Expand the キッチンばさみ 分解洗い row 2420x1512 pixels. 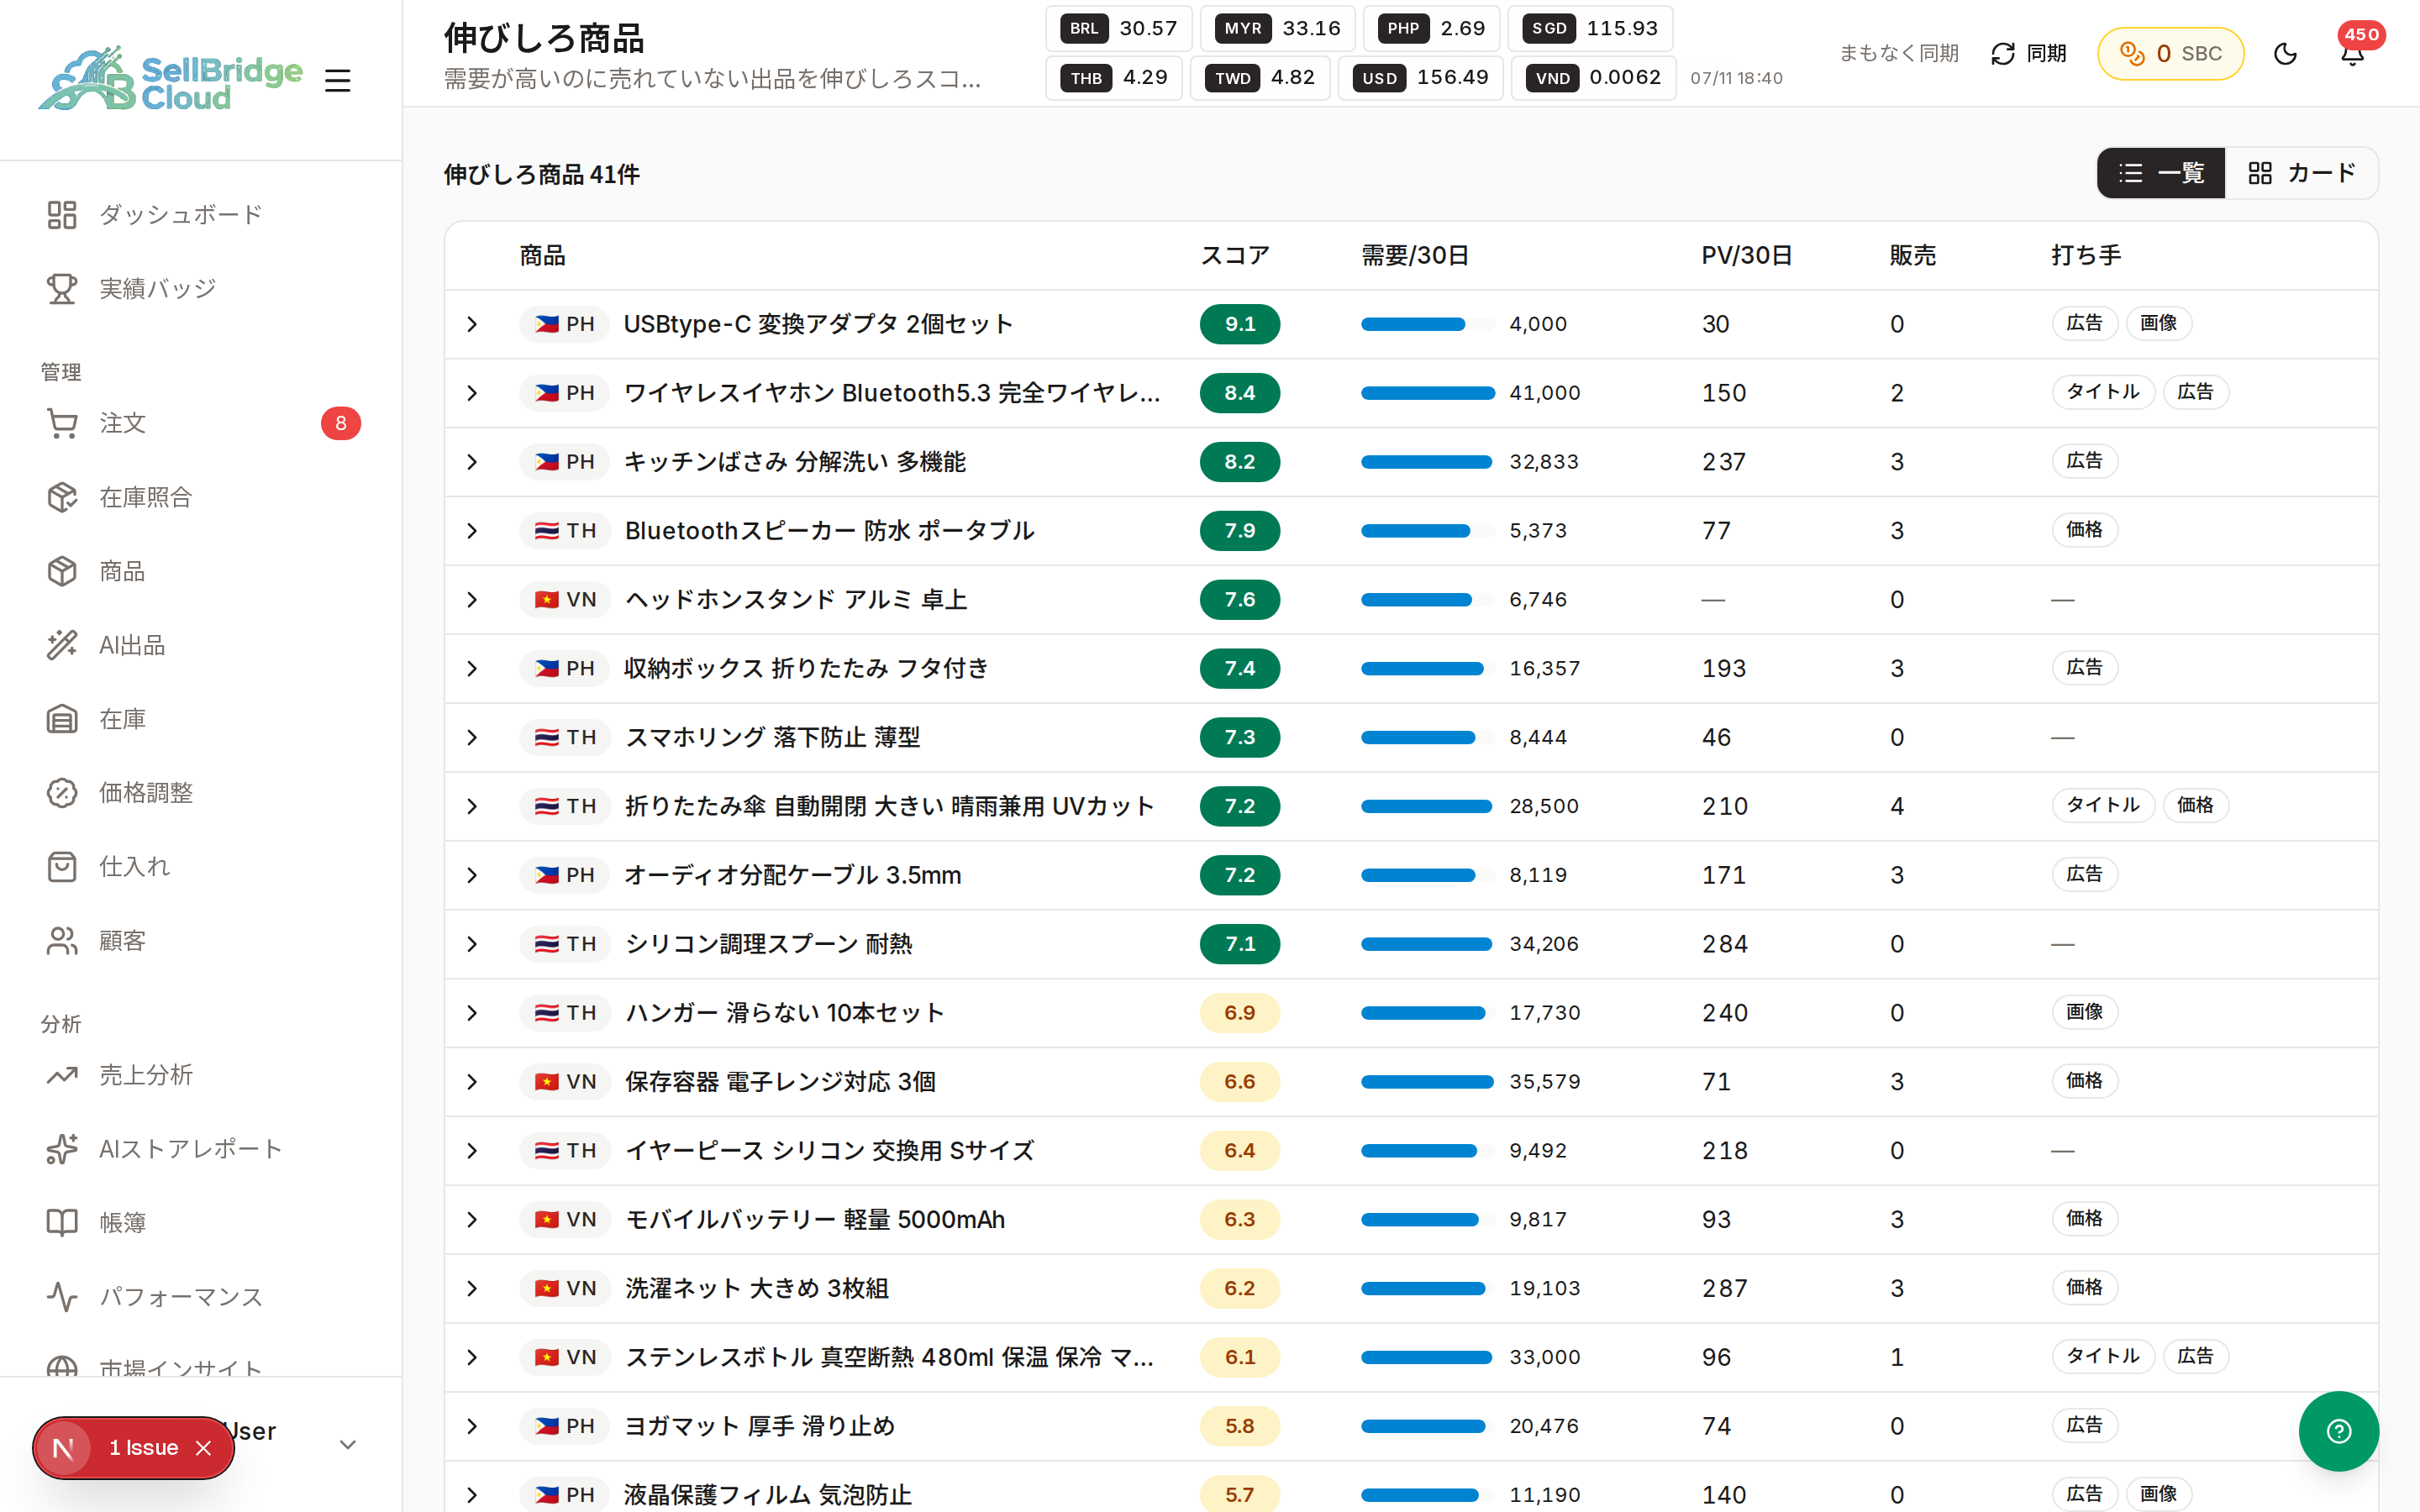(x=472, y=462)
